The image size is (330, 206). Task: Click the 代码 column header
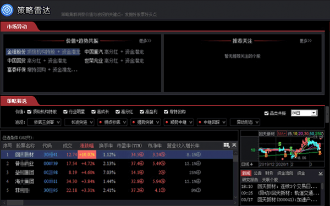coord(47,146)
